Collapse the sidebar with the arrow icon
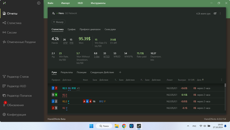The image size is (230, 130). tap(38, 3)
